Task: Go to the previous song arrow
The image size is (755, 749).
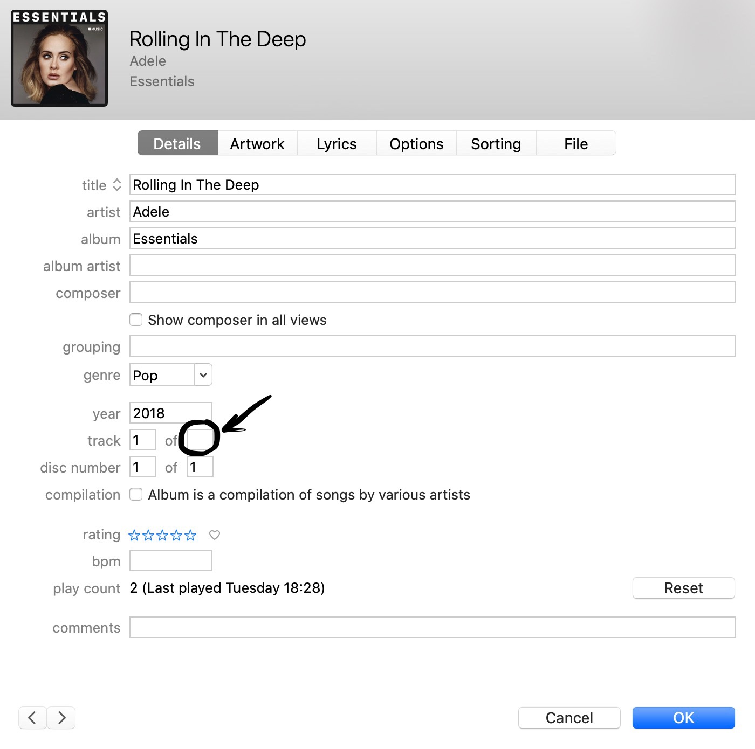Action: (32, 718)
